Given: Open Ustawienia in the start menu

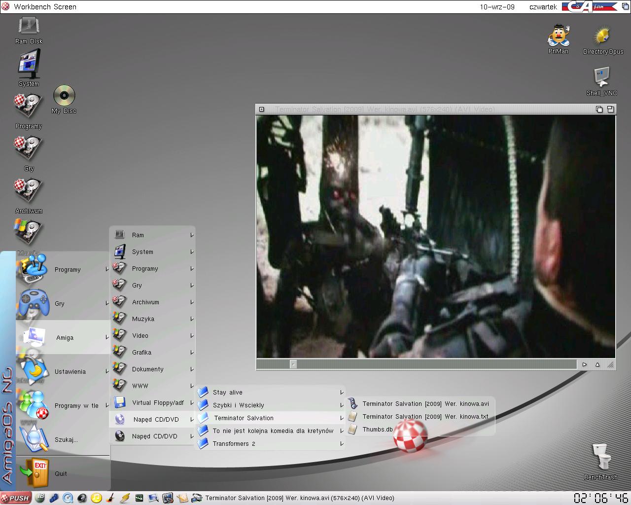Looking at the screenshot, I should pyautogui.click(x=63, y=371).
